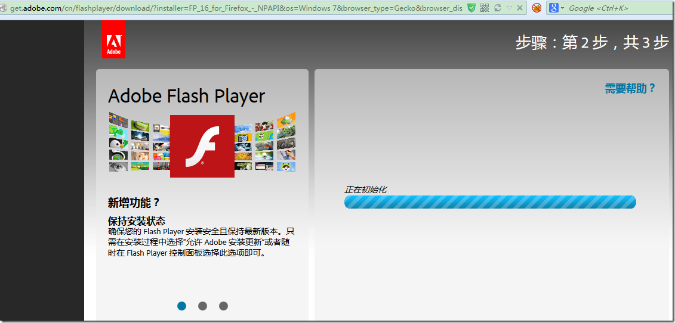Select the first carousel dot indicator
The height and width of the screenshot is (323, 675).
point(181,306)
